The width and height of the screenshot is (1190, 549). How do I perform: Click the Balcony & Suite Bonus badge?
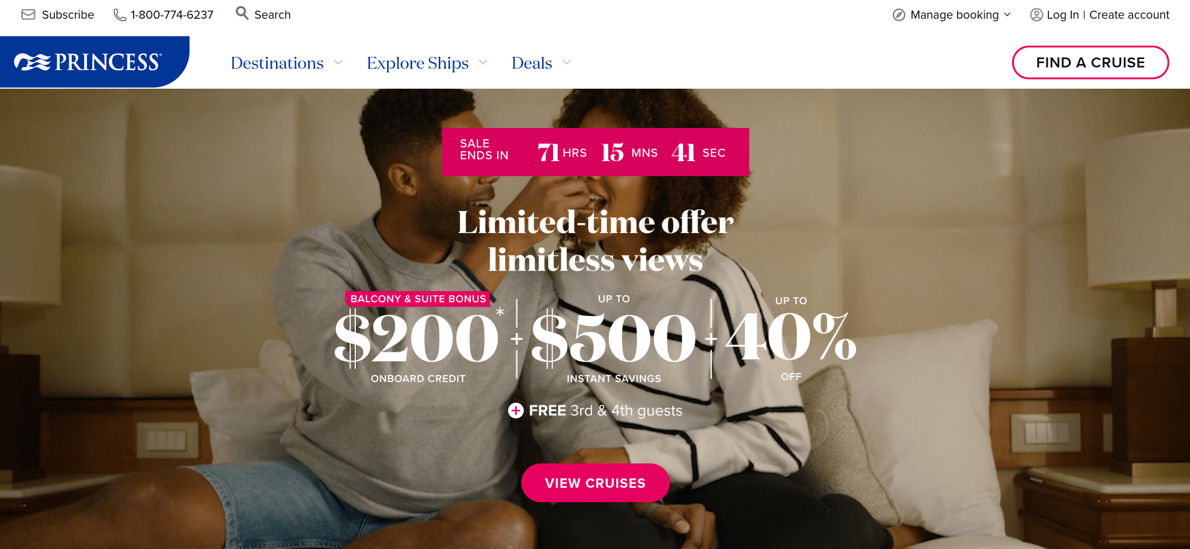418,299
